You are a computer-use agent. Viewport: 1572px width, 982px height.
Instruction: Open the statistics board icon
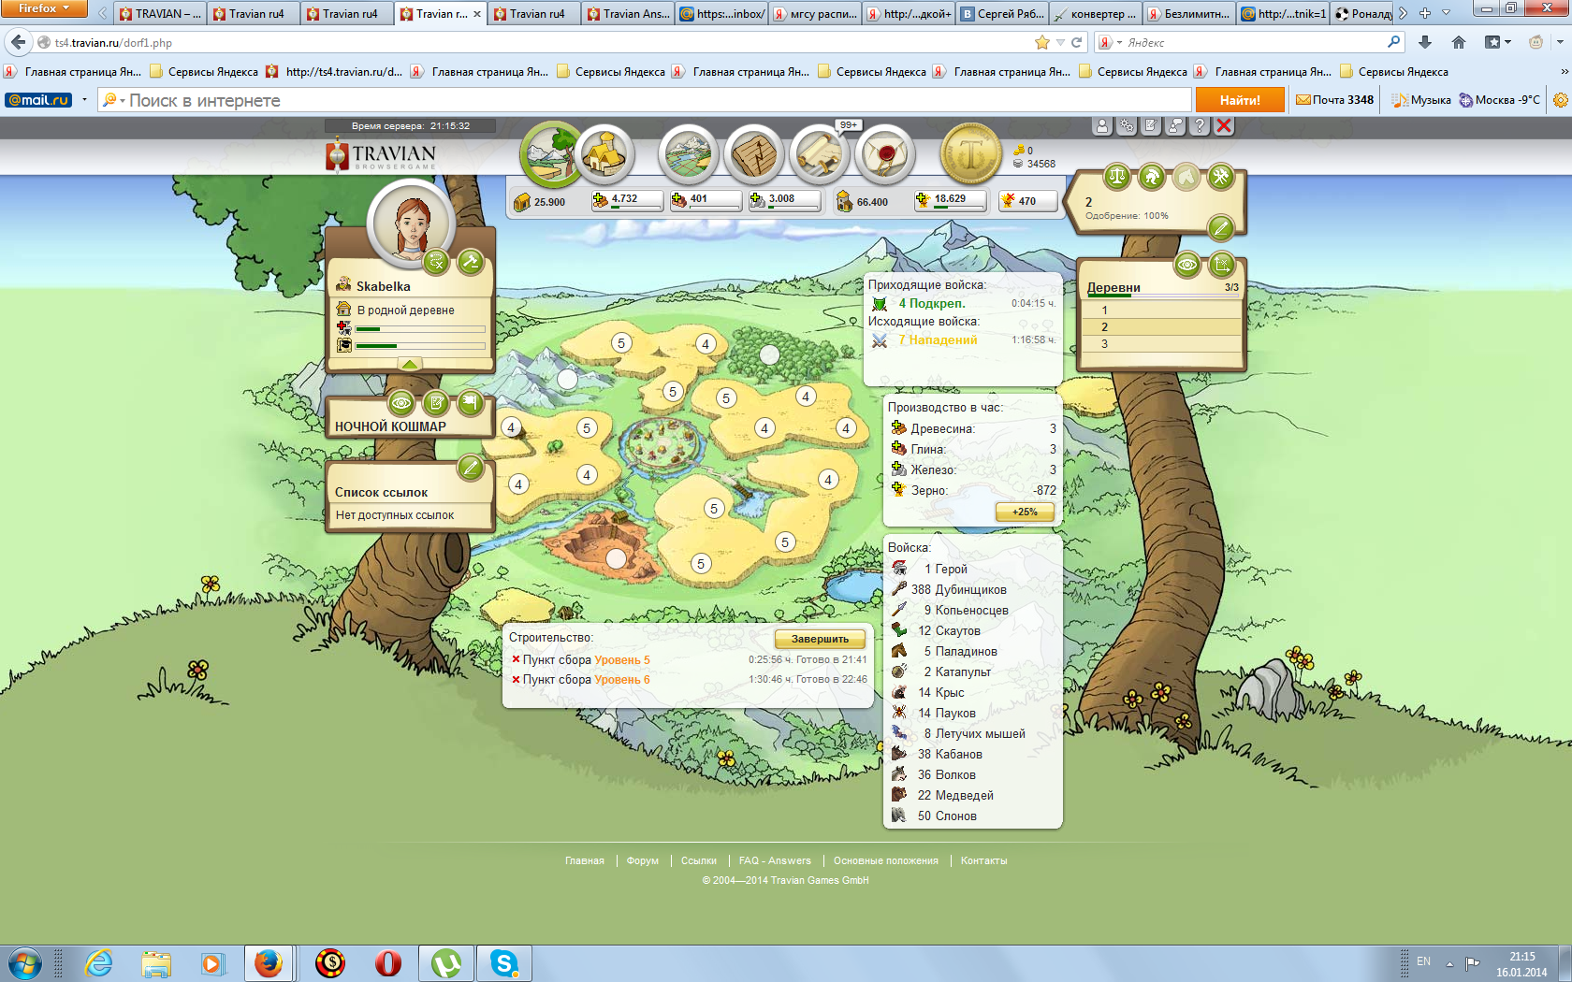tap(754, 154)
